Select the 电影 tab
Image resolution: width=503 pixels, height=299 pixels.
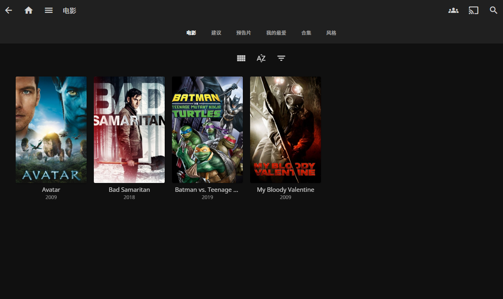pyautogui.click(x=191, y=33)
